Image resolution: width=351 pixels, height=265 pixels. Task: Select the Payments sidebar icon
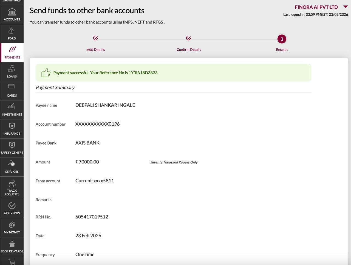(x=12, y=50)
